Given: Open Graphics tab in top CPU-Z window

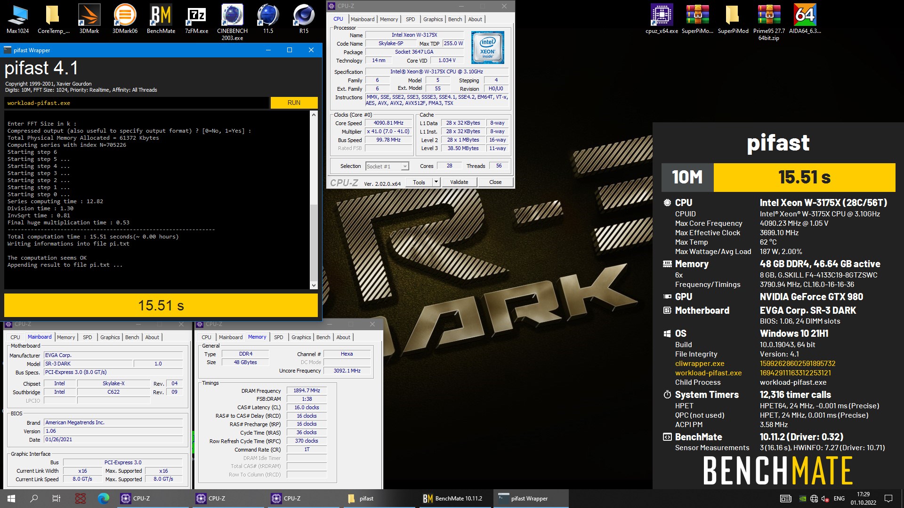Looking at the screenshot, I should (x=433, y=19).
